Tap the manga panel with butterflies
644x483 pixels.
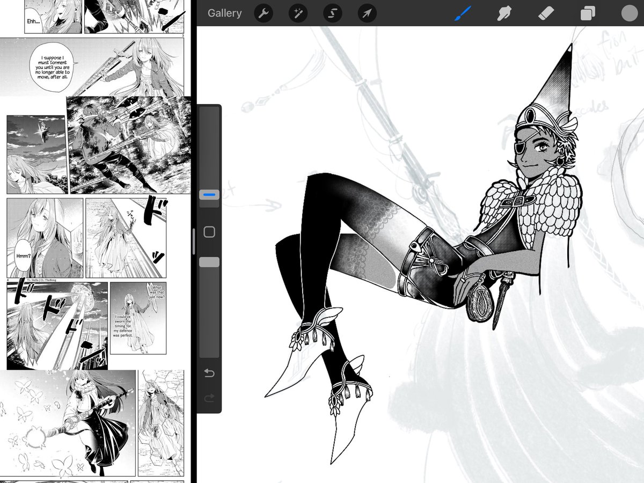tap(68, 423)
